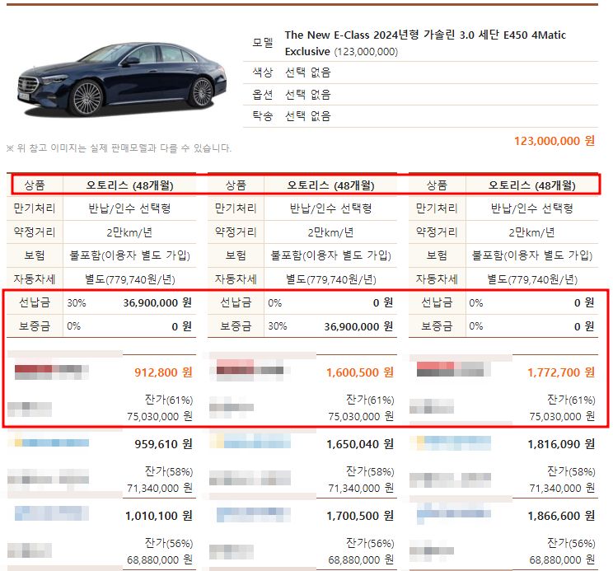
Task: Click the monthly payment '1,772,700 원'
Action: point(561,372)
